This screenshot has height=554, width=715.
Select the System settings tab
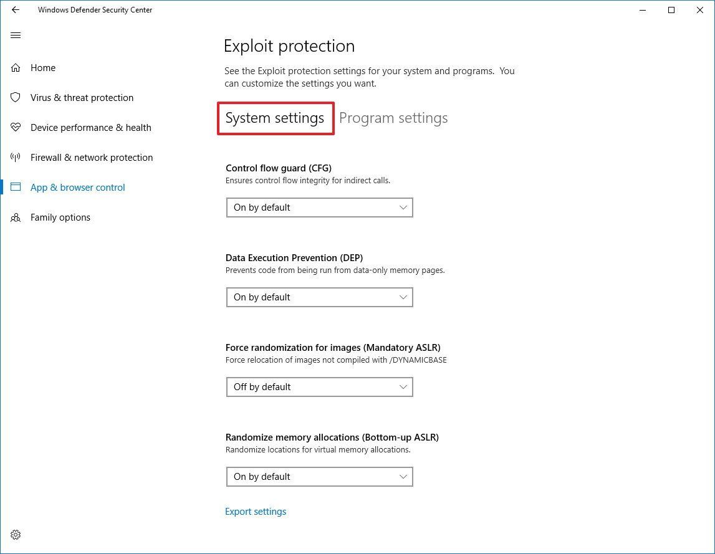[275, 118]
